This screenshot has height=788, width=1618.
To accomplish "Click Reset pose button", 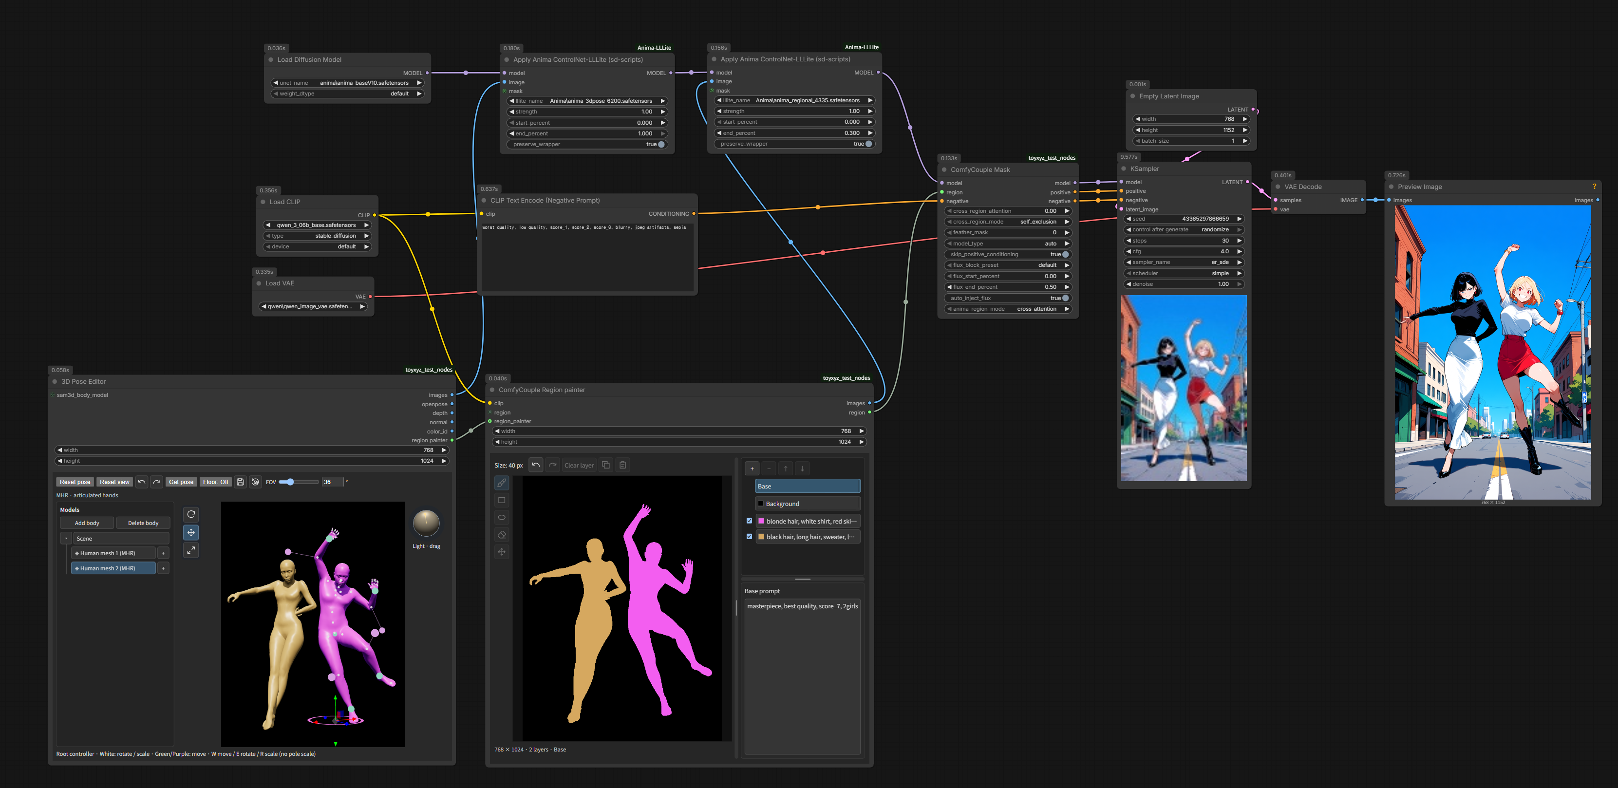I will tap(75, 482).
